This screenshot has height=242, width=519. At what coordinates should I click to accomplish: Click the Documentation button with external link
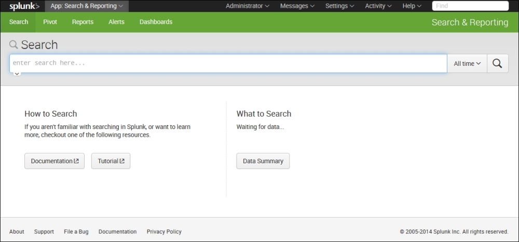point(54,161)
